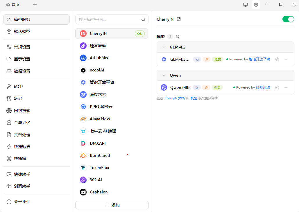Click the search icon next to 模型 heading
The height and width of the screenshot is (212, 299).
pyautogui.click(x=178, y=37)
